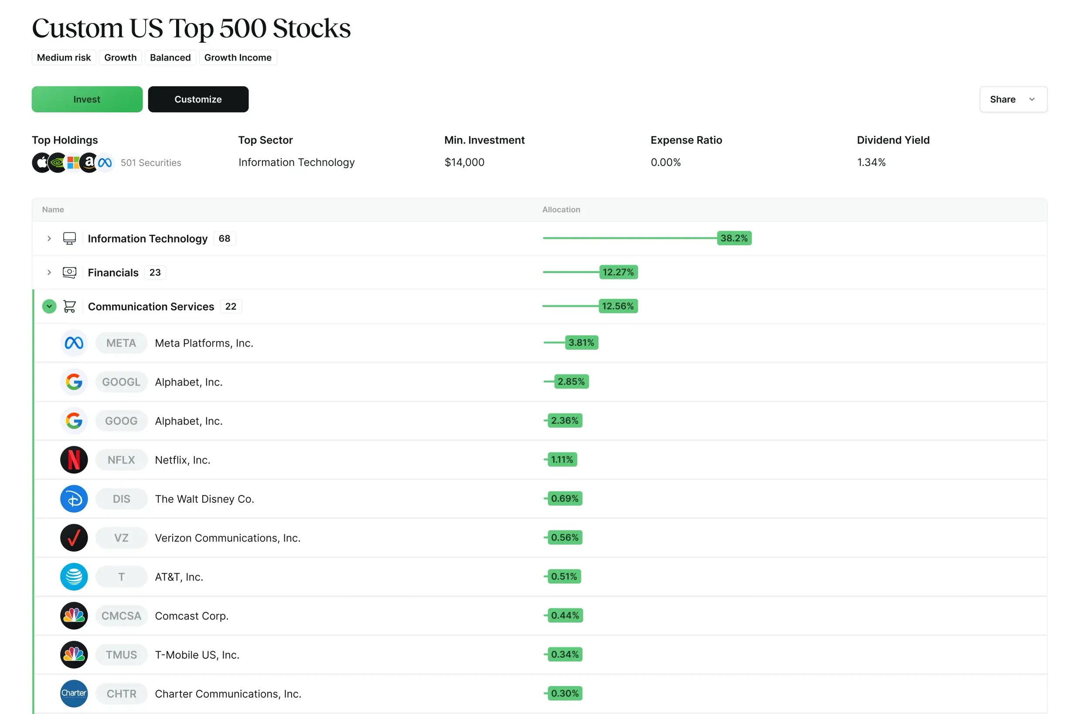1079x714 pixels.
Task: Click the 501 Securities link
Action: pyautogui.click(x=151, y=162)
